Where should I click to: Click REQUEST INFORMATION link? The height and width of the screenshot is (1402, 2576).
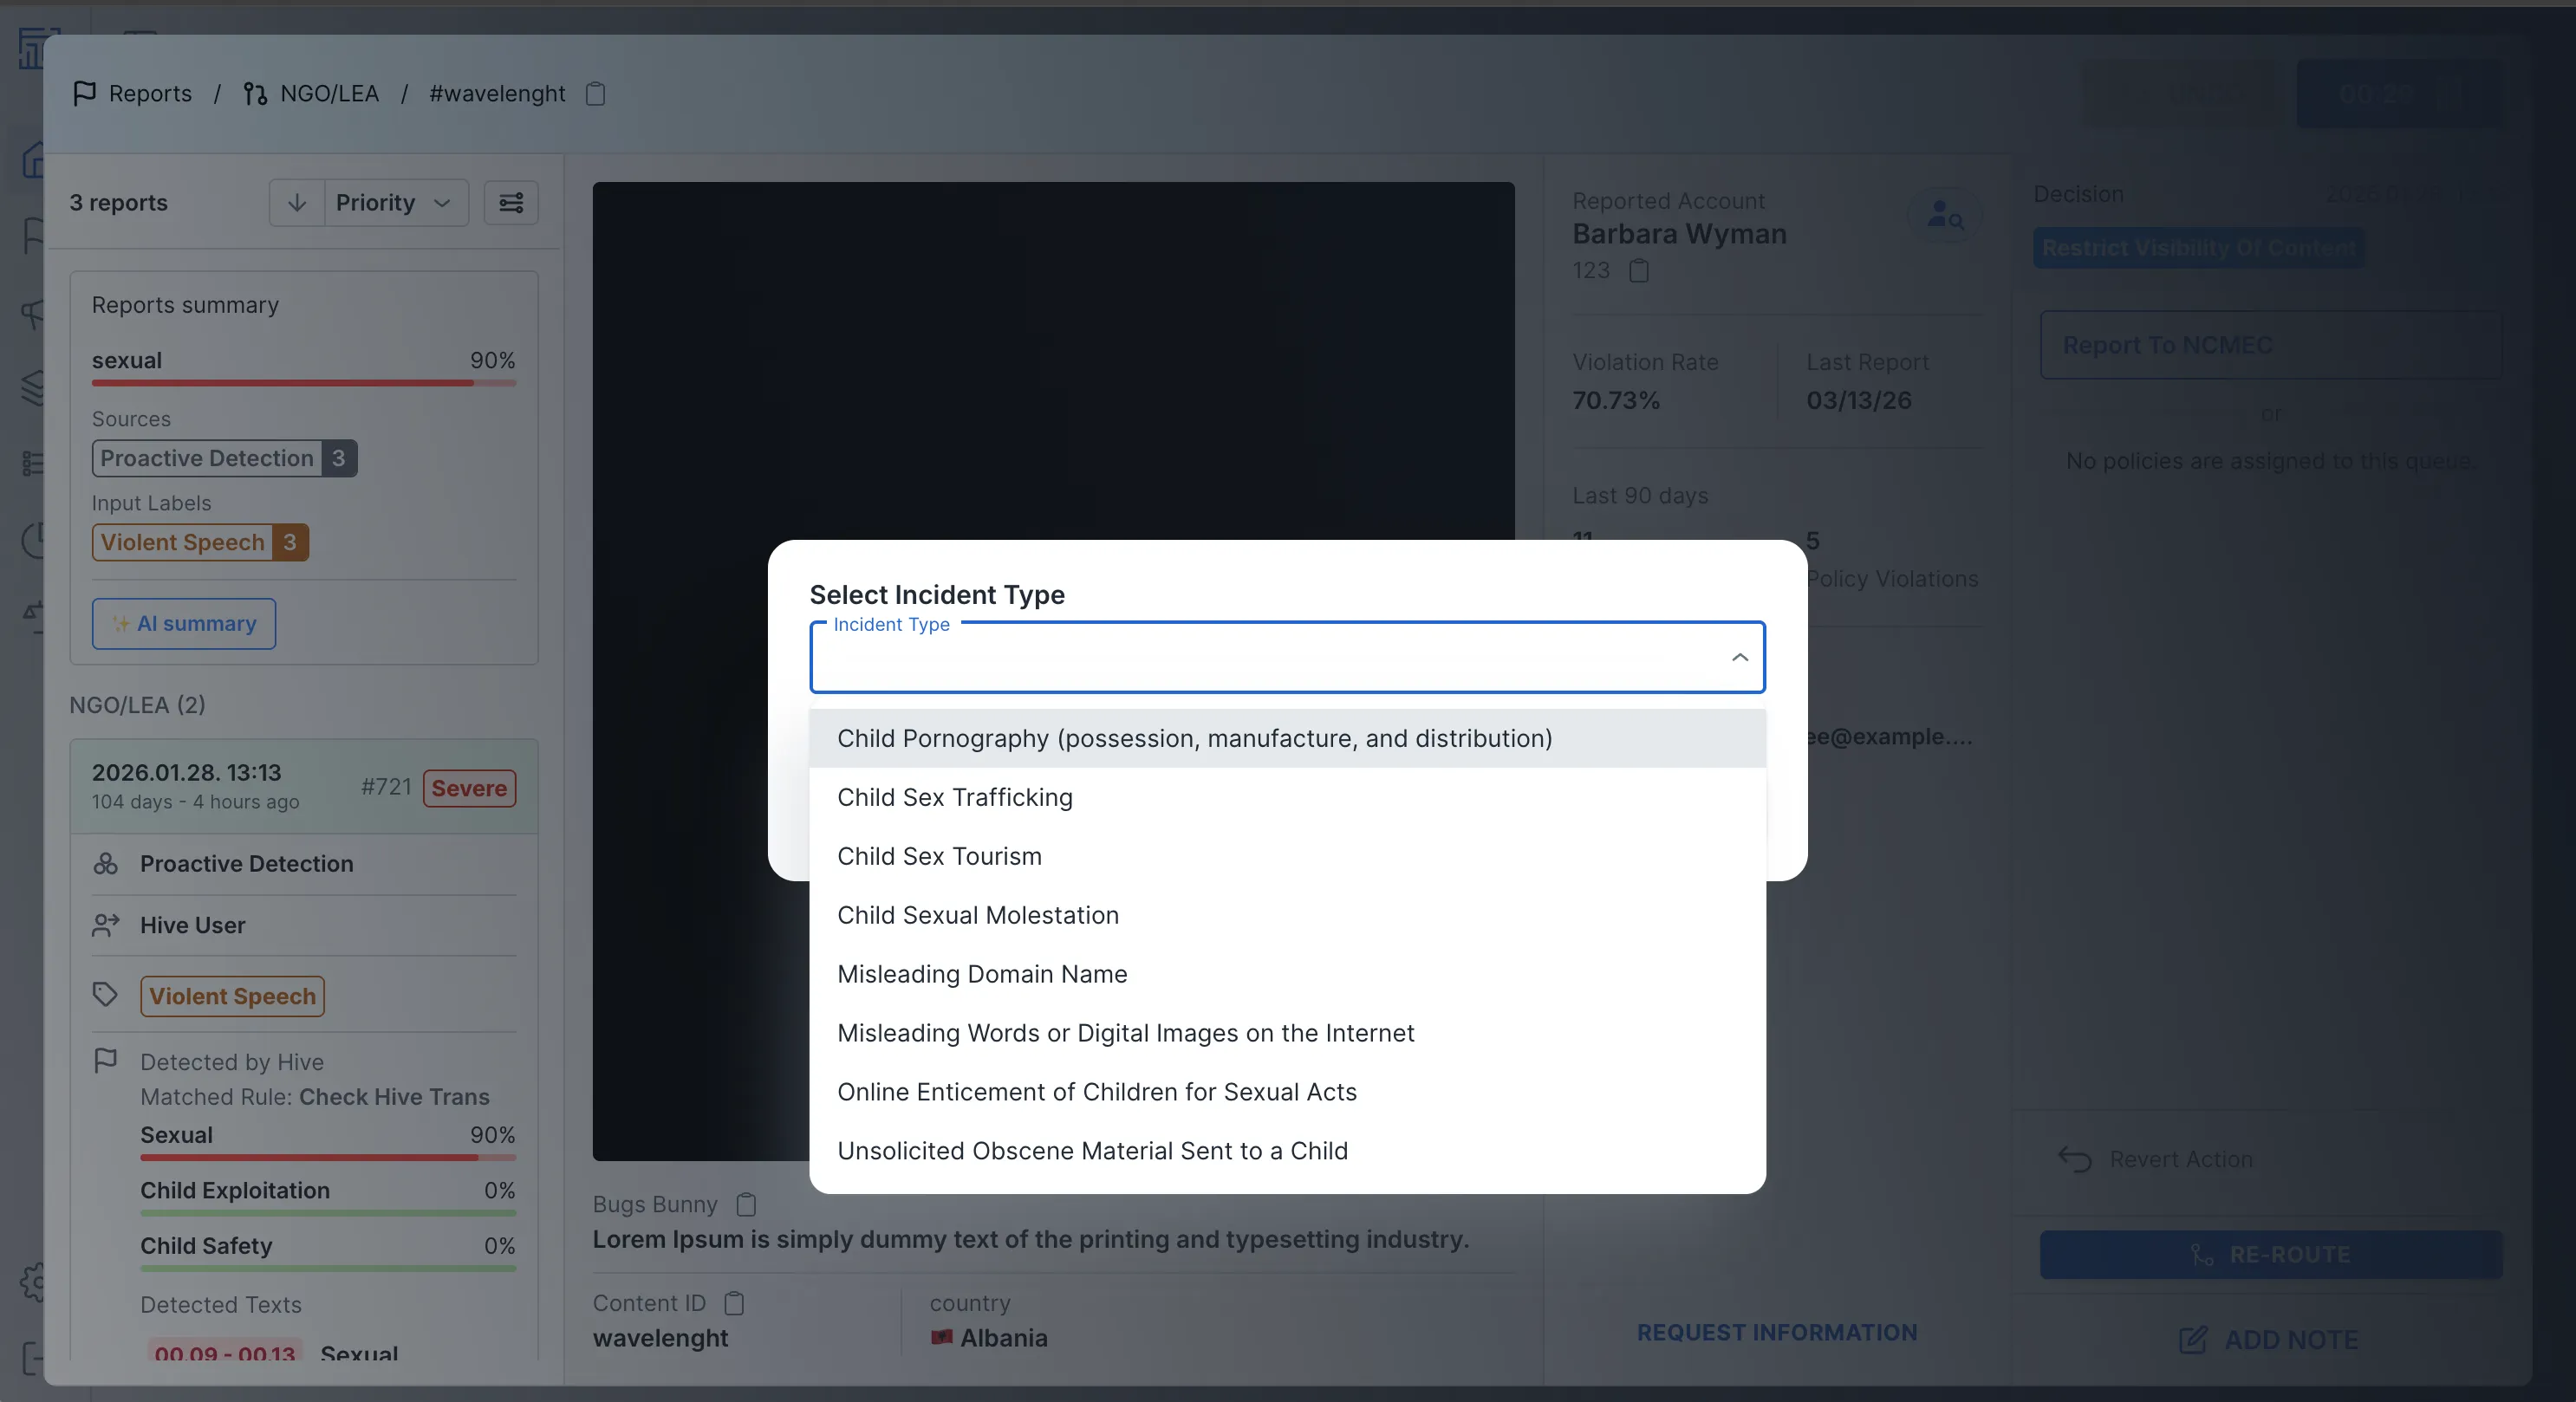pos(1776,1332)
